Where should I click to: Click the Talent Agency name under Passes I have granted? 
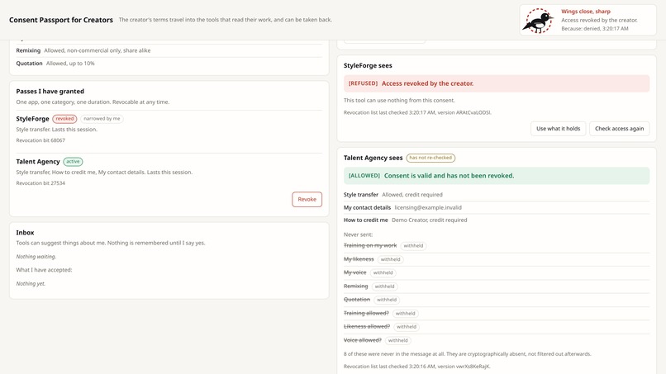pos(38,162)
